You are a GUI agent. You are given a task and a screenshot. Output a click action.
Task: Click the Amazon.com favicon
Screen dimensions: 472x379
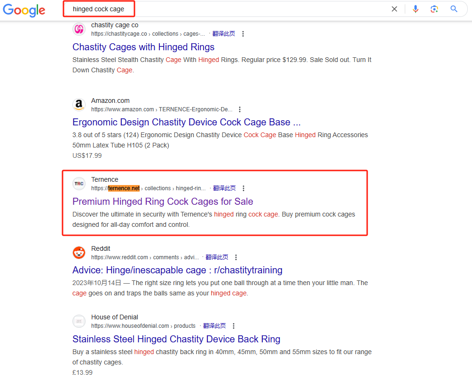79,105
